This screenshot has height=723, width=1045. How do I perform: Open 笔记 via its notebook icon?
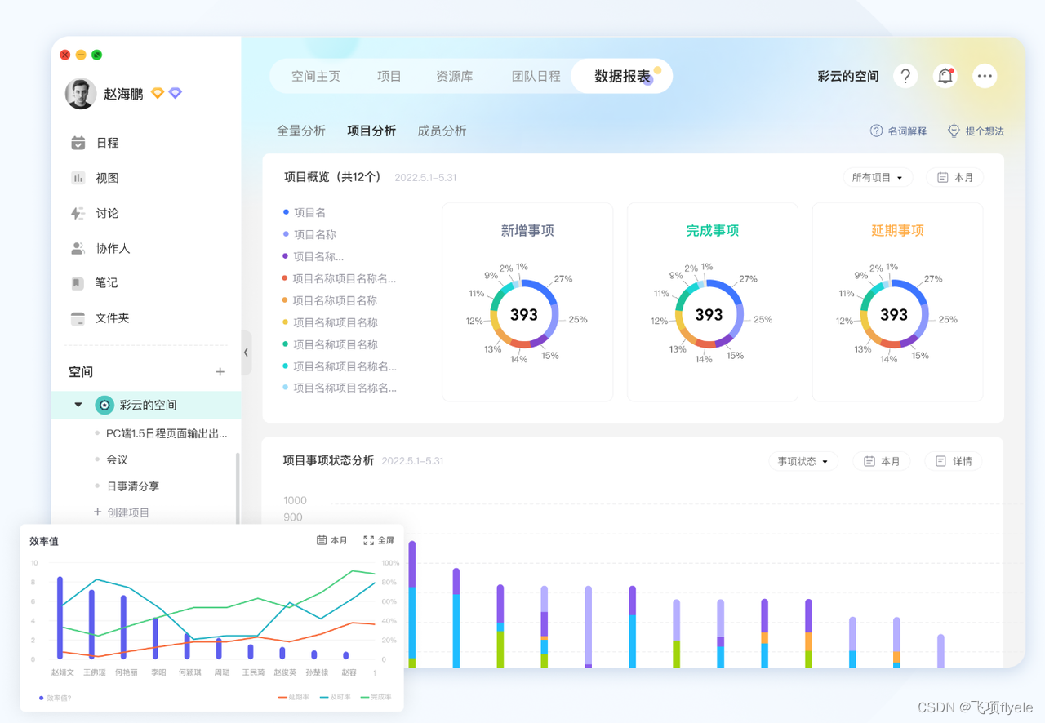tap(78, 283)
